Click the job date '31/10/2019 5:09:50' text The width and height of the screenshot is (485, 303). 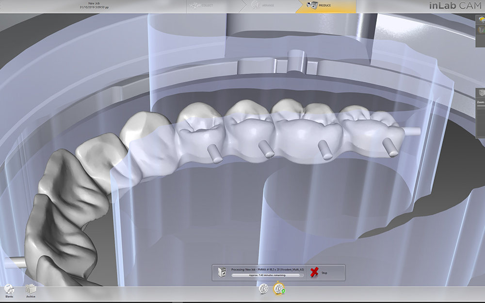click(x=94, y=7)
